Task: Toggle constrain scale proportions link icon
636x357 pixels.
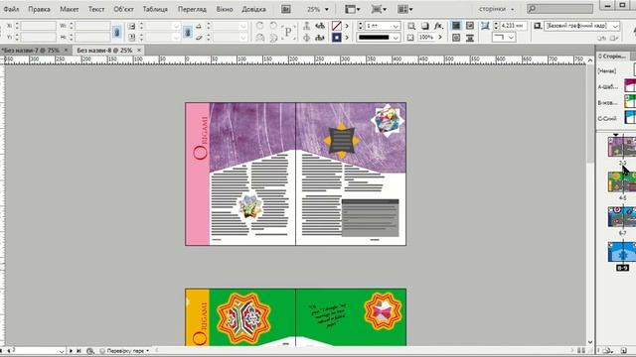Action: [x=188, y=32]
